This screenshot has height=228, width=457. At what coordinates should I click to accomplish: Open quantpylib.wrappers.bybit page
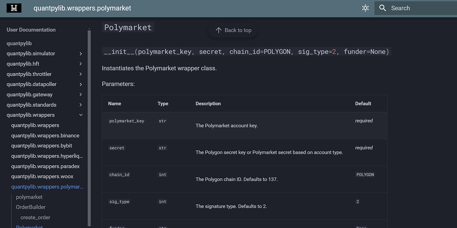[x=42, y=146]
